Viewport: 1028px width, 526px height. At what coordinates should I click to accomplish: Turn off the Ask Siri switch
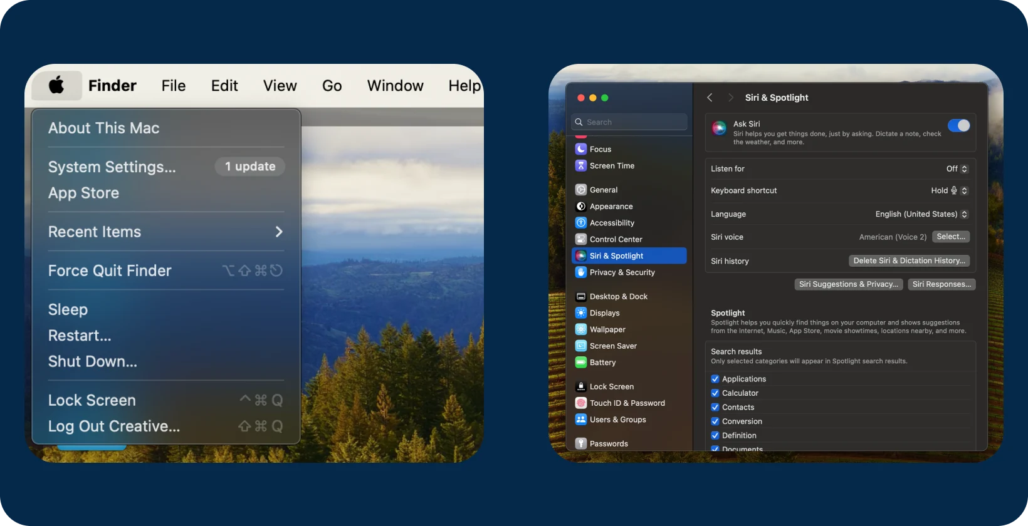point(959,126)
